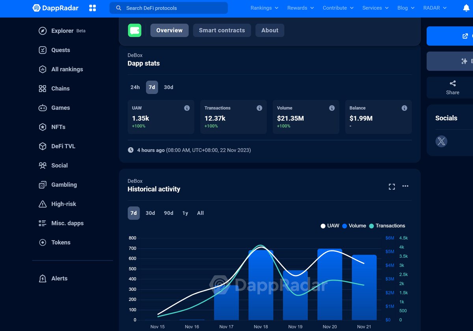The height and width of the screenshot is (331, 473).
Task: Click the DeFi TVL cube icon
Action: 43,146
